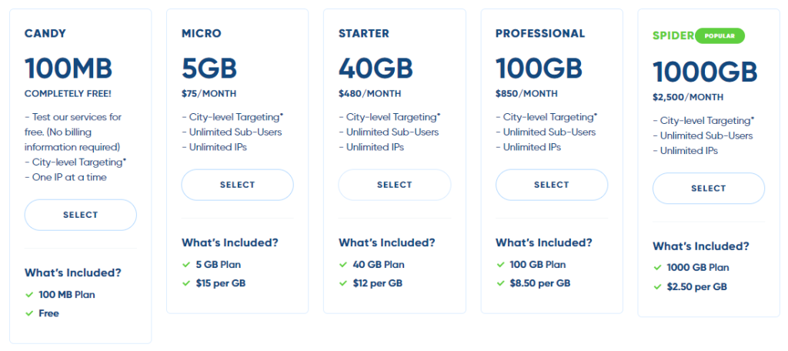Click the checkmark next to $2.50 per GB
This screenshot has height=351, width=788.
click(658, 287)
